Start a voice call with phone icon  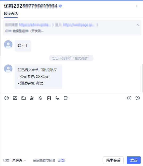pyautogui.click(x=58, y=98)
